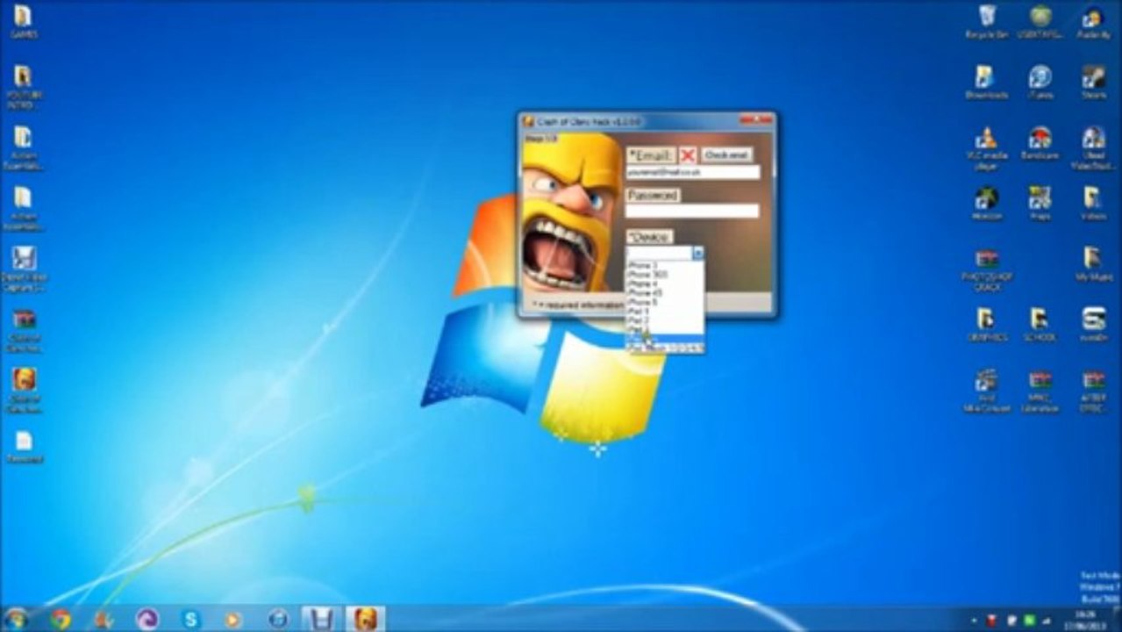Select Debut Video Capture desktop shortcut
Viewport: 1122px width, 632px height.
[x=23, y=268]
